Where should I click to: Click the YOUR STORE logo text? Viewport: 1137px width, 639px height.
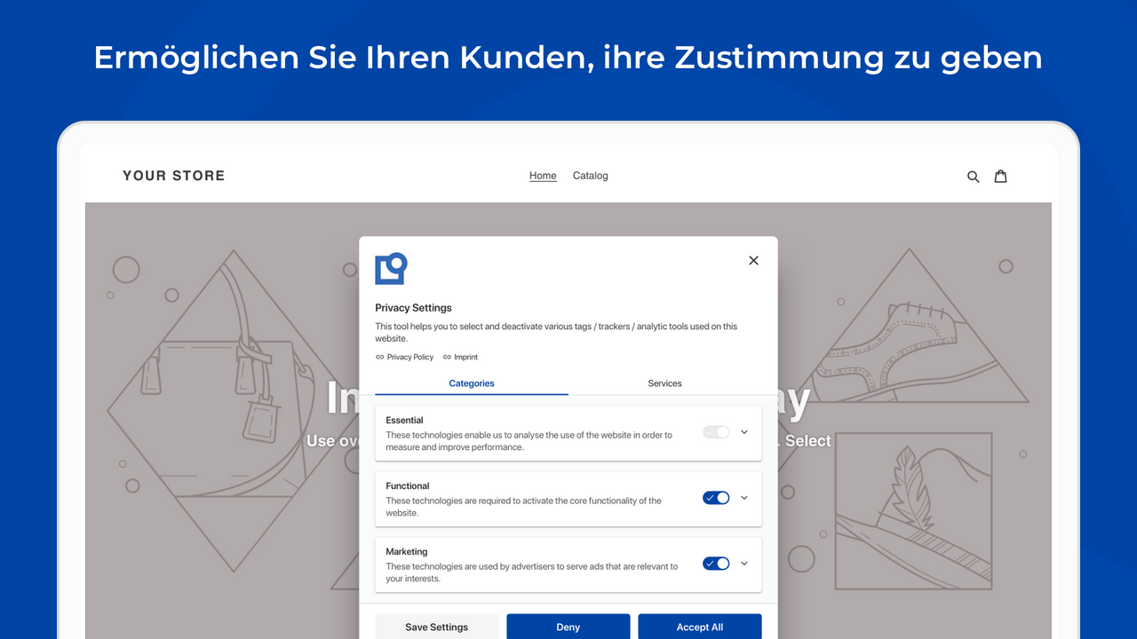click(174, 176)
